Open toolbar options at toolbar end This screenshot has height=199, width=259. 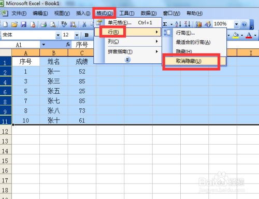[x=252, y=24]
